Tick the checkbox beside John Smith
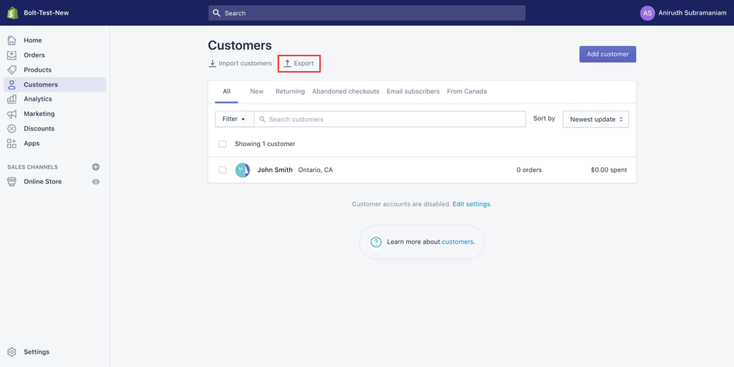This screenshot has width=734, height=367. pyautogui.click(x=222, y=170)
